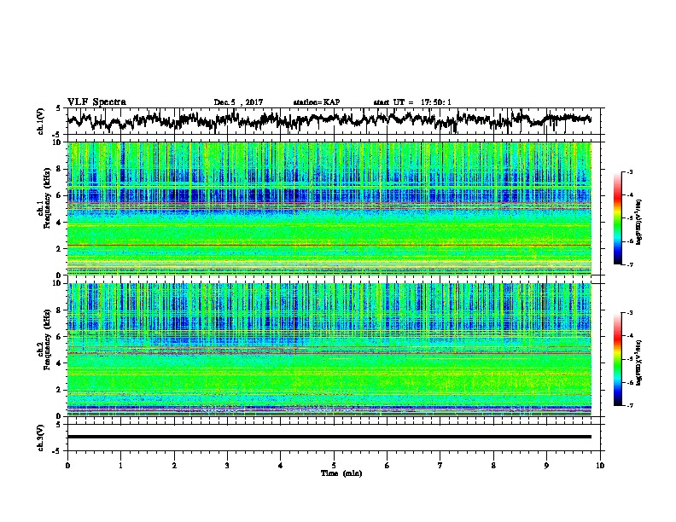Screen dimensions: 676x522
Task: Click the ch.1 spectrogram plot area
Action: click(329, 208)
